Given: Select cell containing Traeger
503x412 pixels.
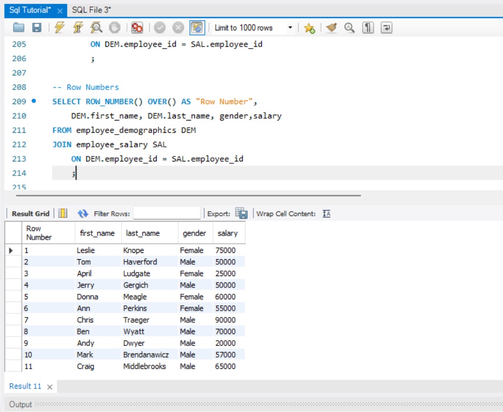Looking at the screenshot, I should click(149, 320).
